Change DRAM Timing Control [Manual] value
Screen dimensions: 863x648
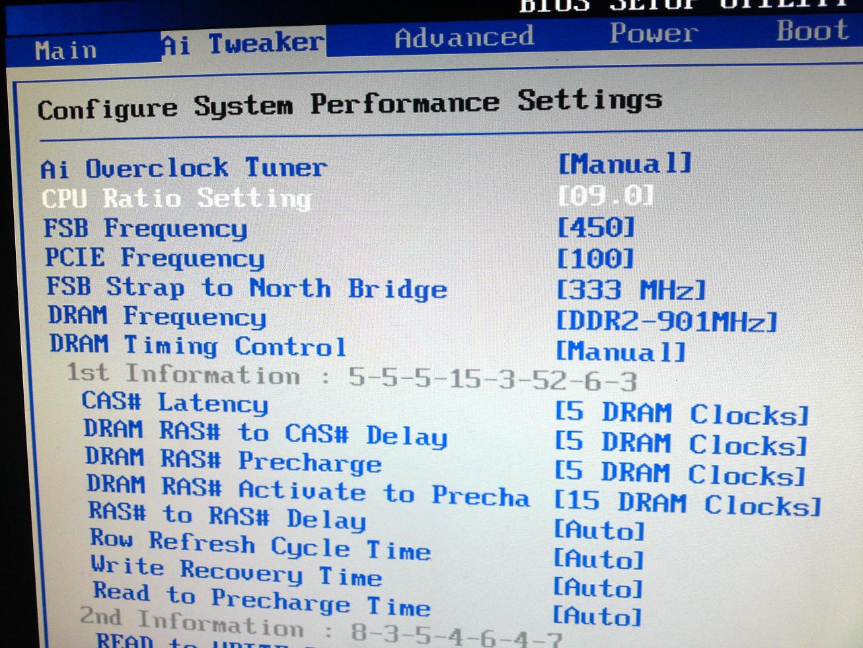point(620,350)
